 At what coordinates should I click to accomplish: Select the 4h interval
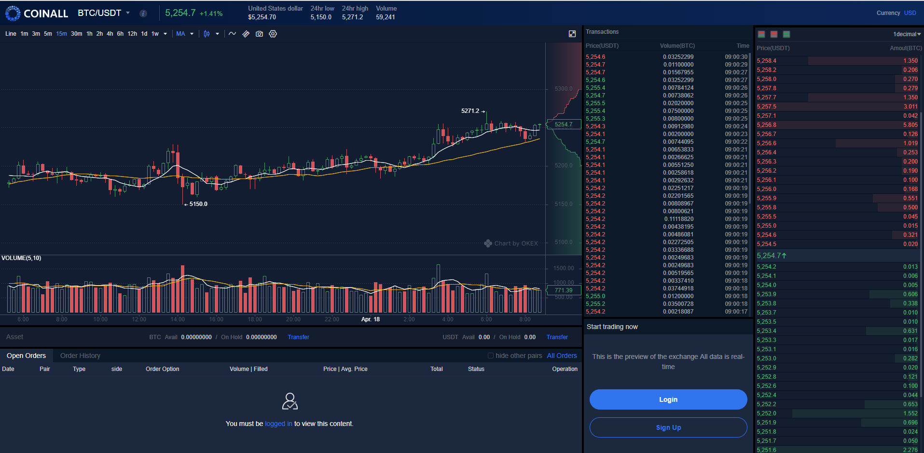point(110,34)
